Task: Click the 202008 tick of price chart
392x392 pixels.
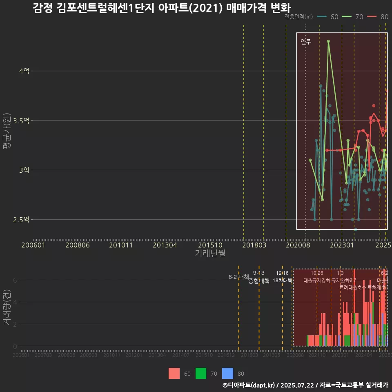Action: click(298, 245)
